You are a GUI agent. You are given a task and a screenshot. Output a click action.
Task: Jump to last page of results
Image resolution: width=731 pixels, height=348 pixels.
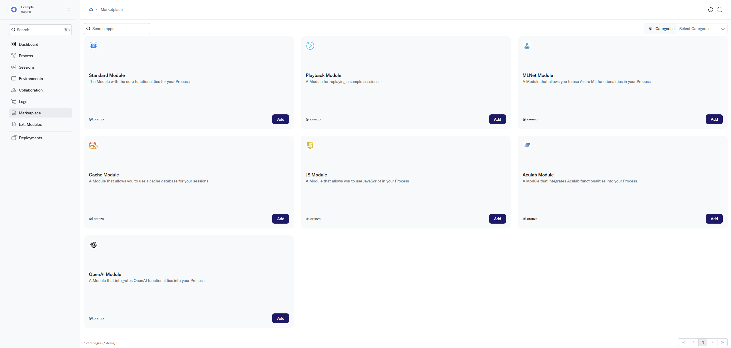pyautogui.click(x=722, y=342)
